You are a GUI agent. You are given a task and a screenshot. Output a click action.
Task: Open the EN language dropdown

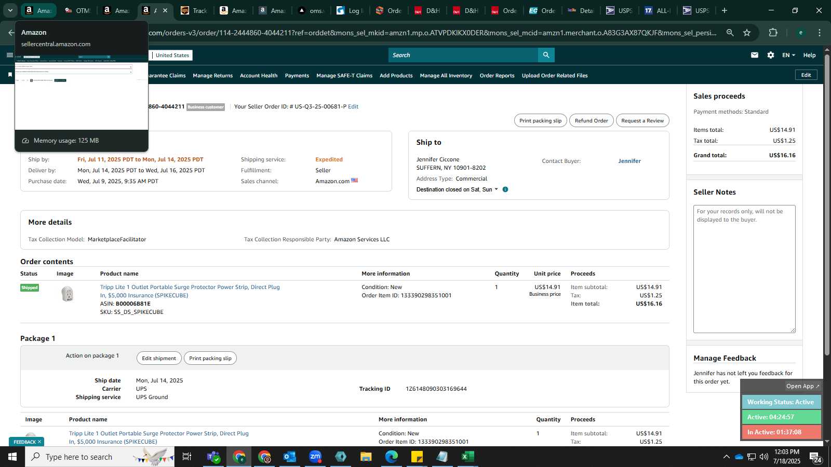click(x=788, y=55)
